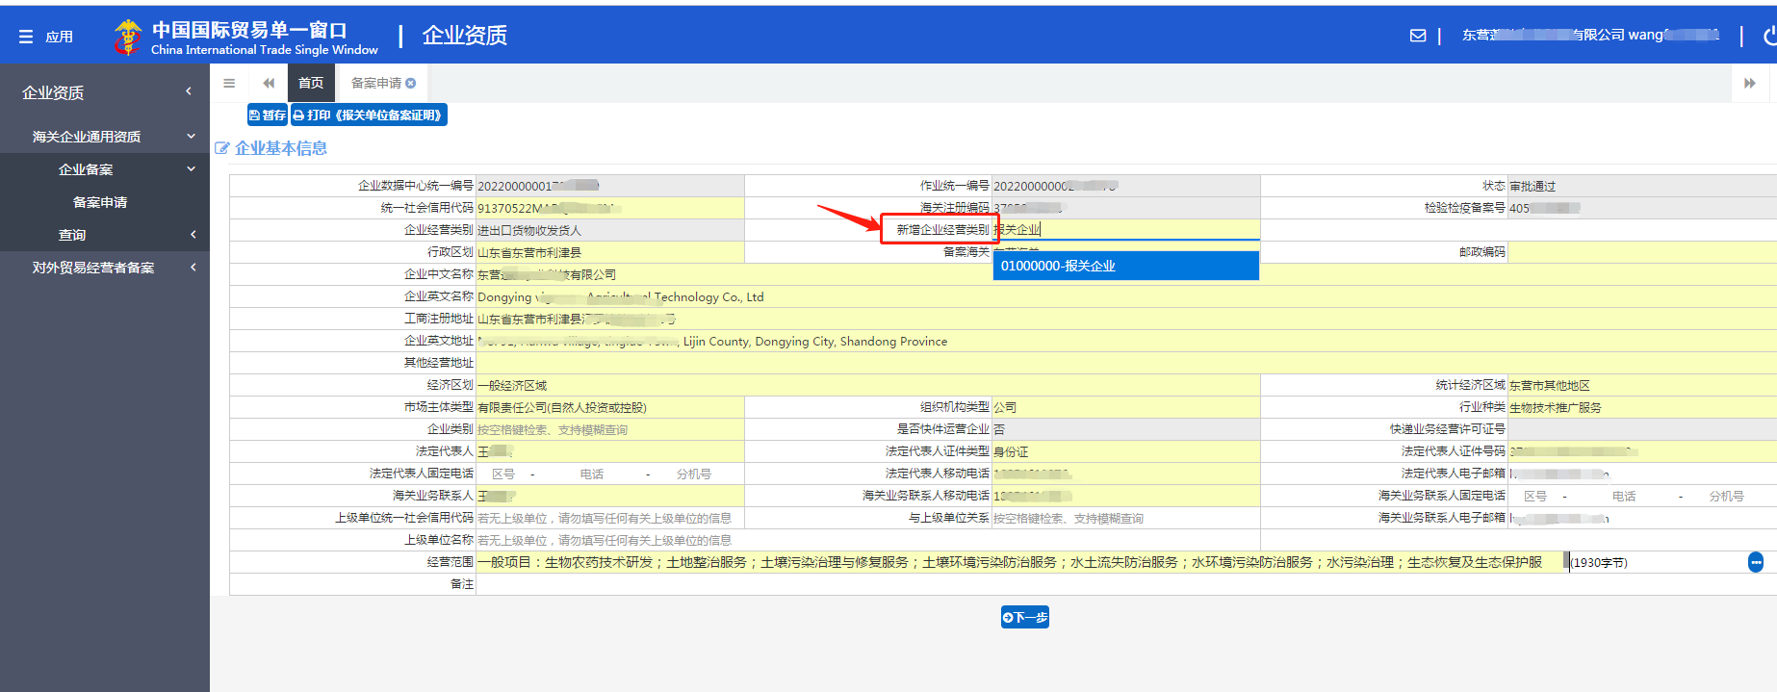
Task: Edit the 工商注册地址 field
Action: click(x=1126, y=319)
